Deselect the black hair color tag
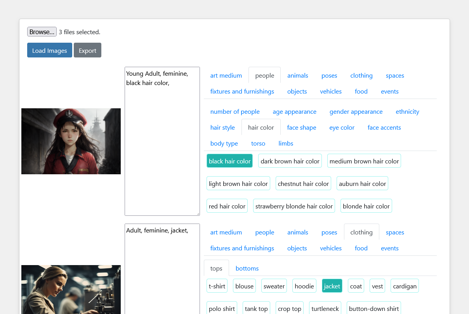 tap(229, 161)
